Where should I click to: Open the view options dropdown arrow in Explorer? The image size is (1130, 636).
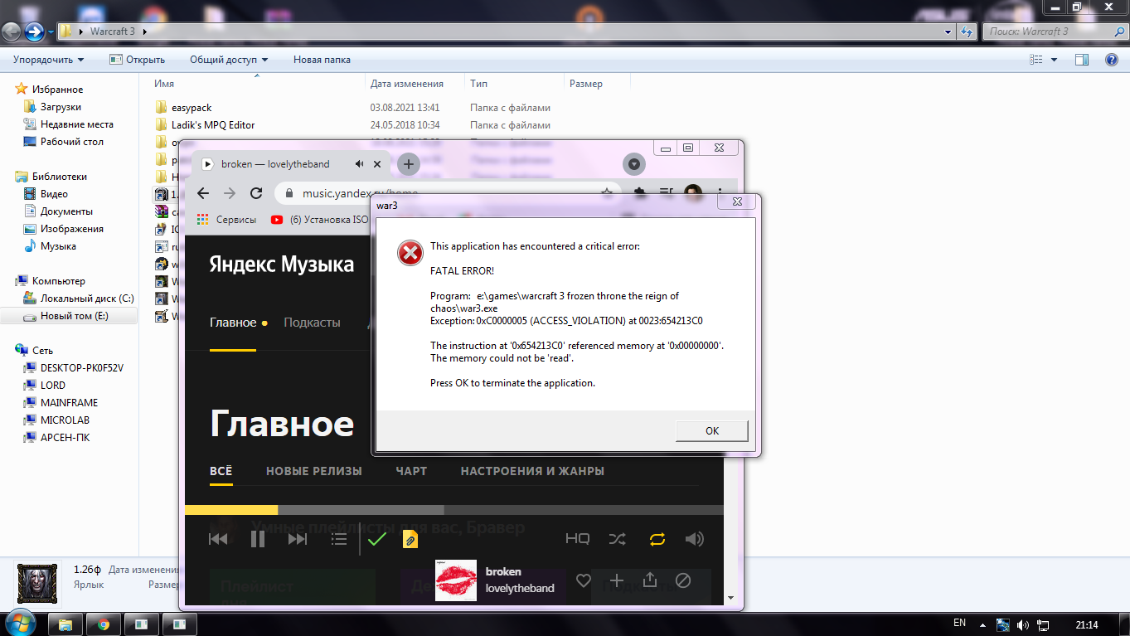[x=1055, y=60]
